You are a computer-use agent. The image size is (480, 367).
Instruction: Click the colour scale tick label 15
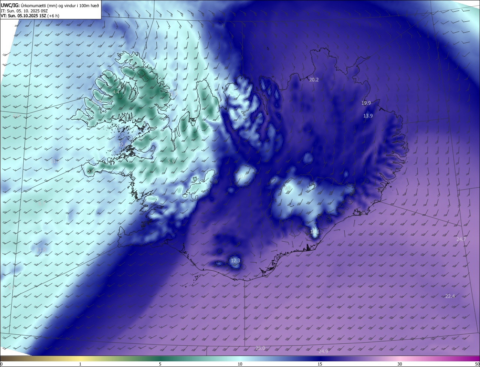[320, 364]
